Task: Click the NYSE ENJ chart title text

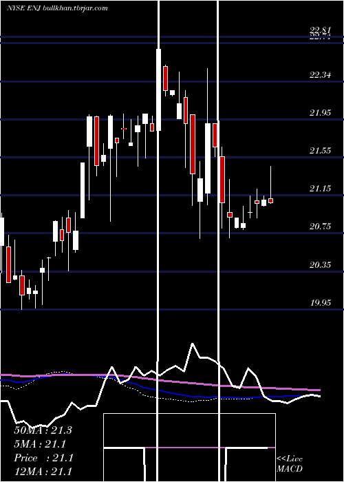Action: 57,8
